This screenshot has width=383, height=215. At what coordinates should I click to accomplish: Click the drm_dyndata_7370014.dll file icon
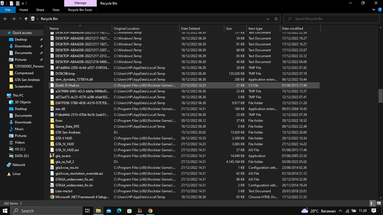point(52,79)
